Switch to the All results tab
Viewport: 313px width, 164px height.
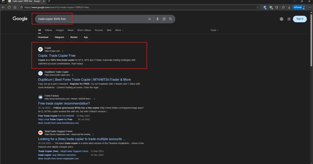pos(40,30)
